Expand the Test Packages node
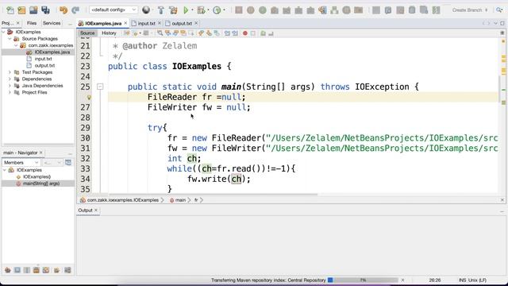Image resolution: width=508 pixels, height=286 pixels. click(x=10, y=72)
